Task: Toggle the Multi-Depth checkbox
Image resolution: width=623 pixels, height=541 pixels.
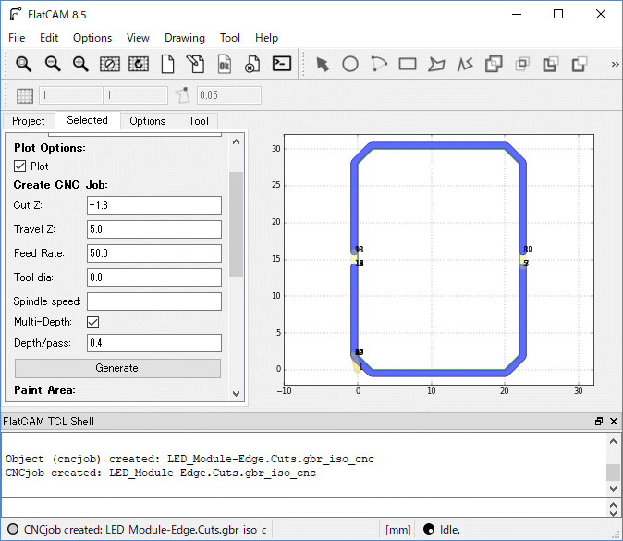Action: [92, 322]
